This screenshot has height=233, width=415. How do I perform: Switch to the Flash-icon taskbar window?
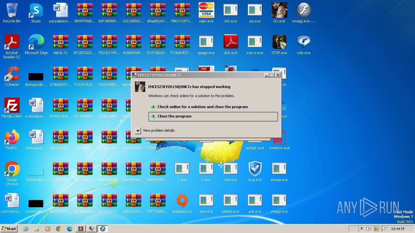tap(103, 229)
